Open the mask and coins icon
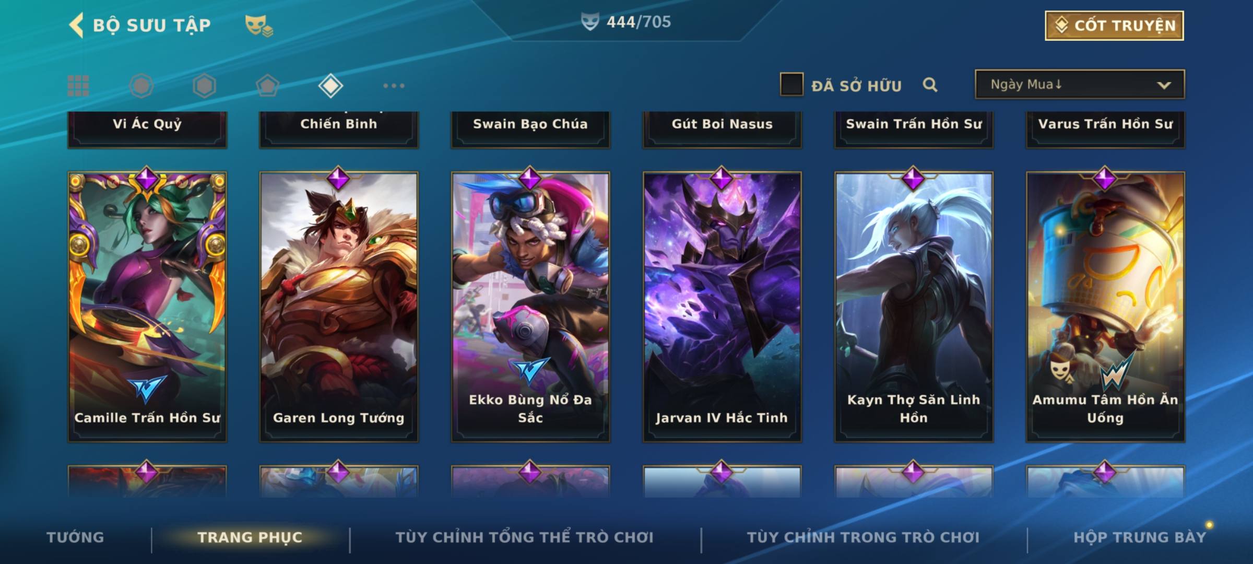The width and height of the screenshot is (1253, 564). (259, 26)
